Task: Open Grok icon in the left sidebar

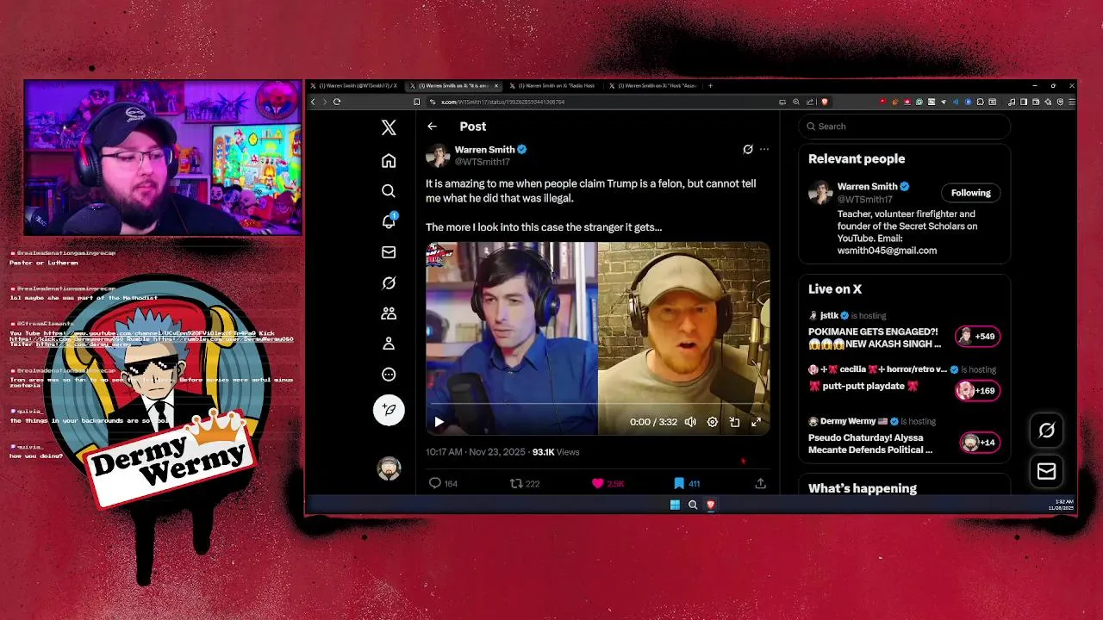Action: tap(389, 283)
